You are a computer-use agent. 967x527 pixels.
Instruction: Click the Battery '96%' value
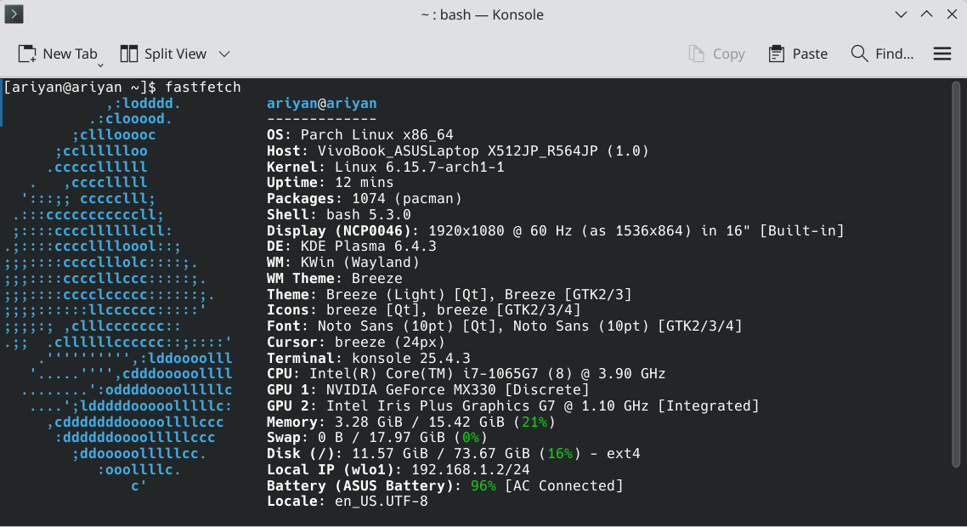pyautogui.click(x=483, y=485)
